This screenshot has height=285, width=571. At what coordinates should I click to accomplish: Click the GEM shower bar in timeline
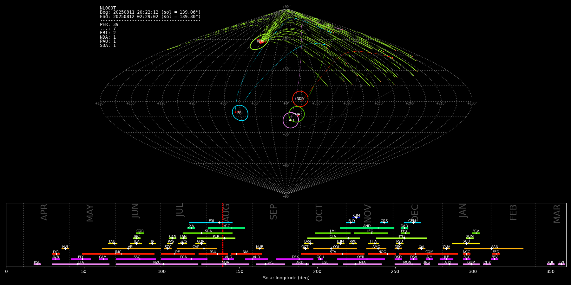(412, 223)
